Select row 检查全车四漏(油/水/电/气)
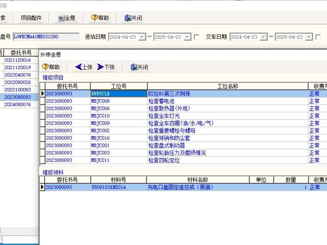Viewport: 327px width, 245px height. click(228, 123)
